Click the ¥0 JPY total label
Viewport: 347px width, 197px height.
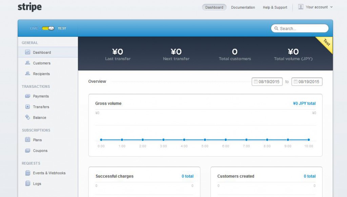[x=304, y=103]
